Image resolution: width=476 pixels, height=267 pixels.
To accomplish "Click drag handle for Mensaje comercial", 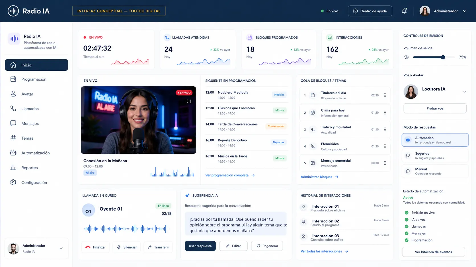I will point(385,163).
